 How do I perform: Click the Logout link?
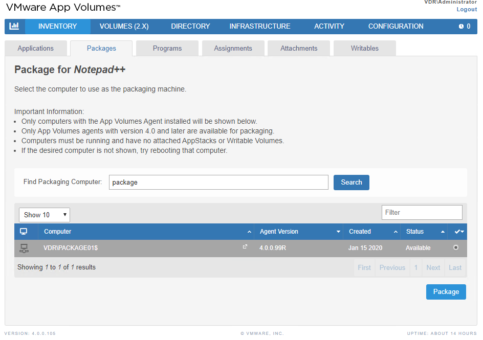point(467,9)
